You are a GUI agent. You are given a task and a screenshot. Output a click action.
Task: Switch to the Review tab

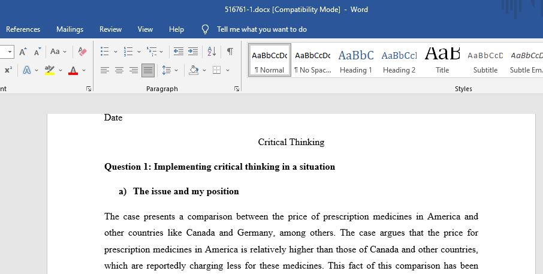click(110, 29)
